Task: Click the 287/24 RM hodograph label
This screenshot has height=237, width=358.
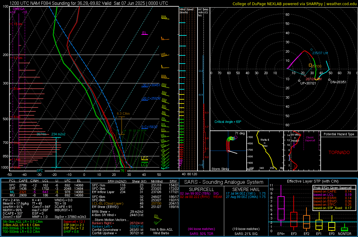Action: click(x=313, y=79)
